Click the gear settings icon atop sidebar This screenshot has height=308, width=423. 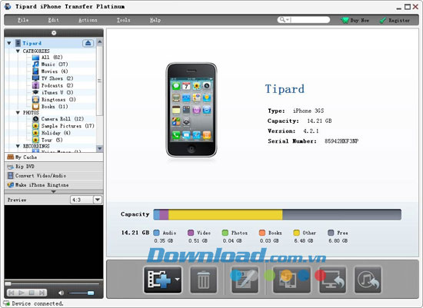(54, 33)
